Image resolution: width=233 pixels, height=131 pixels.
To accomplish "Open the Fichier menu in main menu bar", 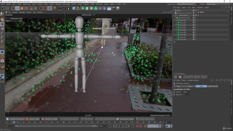I will [3, 4].
